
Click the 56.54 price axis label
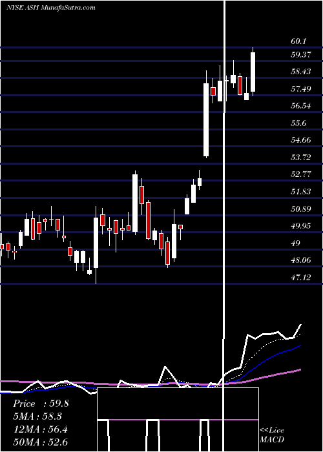301,106
